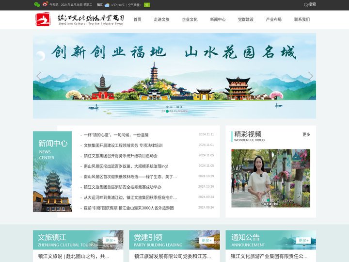Click the date 2024.11.11 entry
349x262 pixels.
click(x=206, y=134)
